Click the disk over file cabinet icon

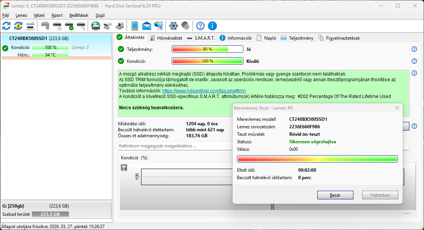coord(107,26)
